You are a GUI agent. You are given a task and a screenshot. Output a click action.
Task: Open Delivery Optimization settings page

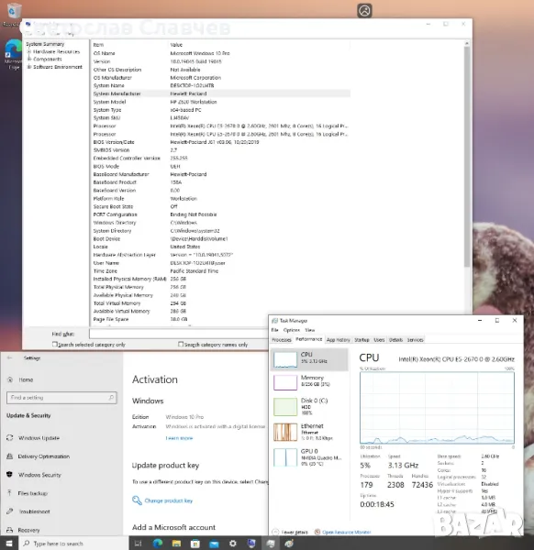point(43,456)
